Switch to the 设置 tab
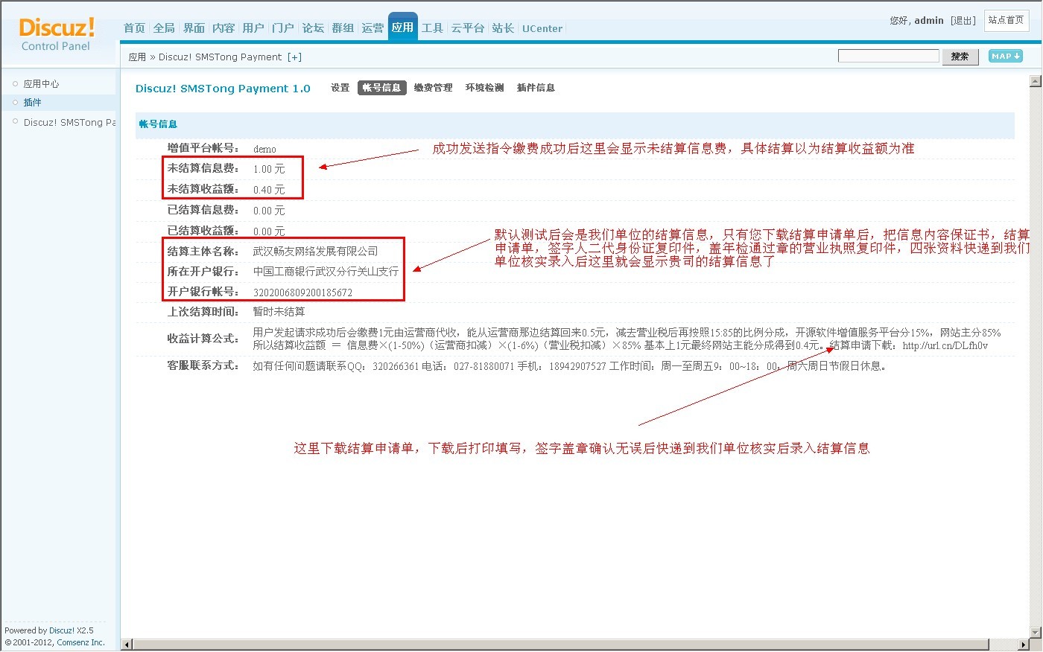Image resolution: width=1043 pixels, height=652 pixels. 340,88
